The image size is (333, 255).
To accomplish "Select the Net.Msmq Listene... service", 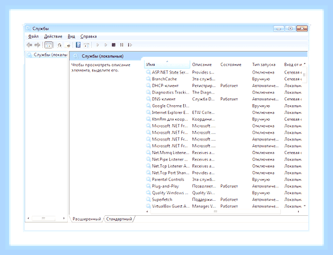I will (171, 152).
